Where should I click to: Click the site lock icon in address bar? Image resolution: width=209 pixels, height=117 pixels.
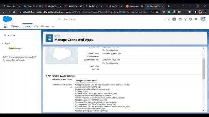20,12
